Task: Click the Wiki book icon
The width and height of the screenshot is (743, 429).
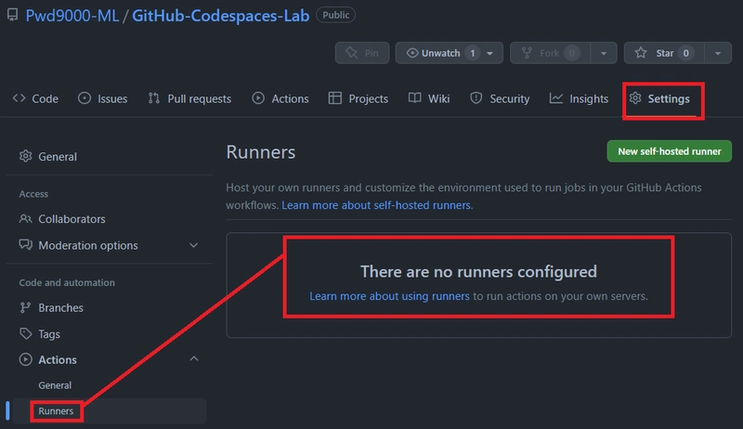Action: click(414, 98)
